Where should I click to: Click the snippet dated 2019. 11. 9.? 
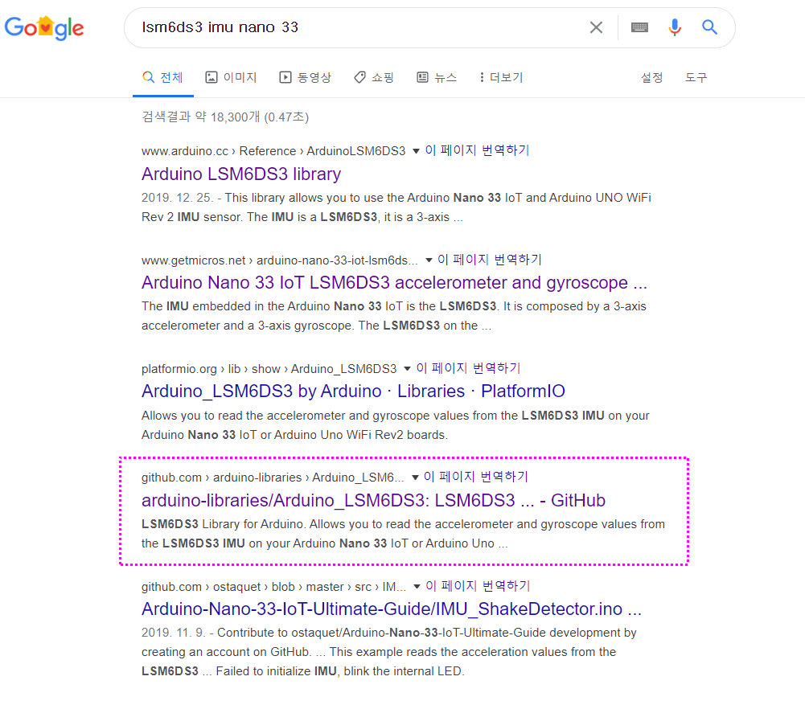[x=388, y=652]
